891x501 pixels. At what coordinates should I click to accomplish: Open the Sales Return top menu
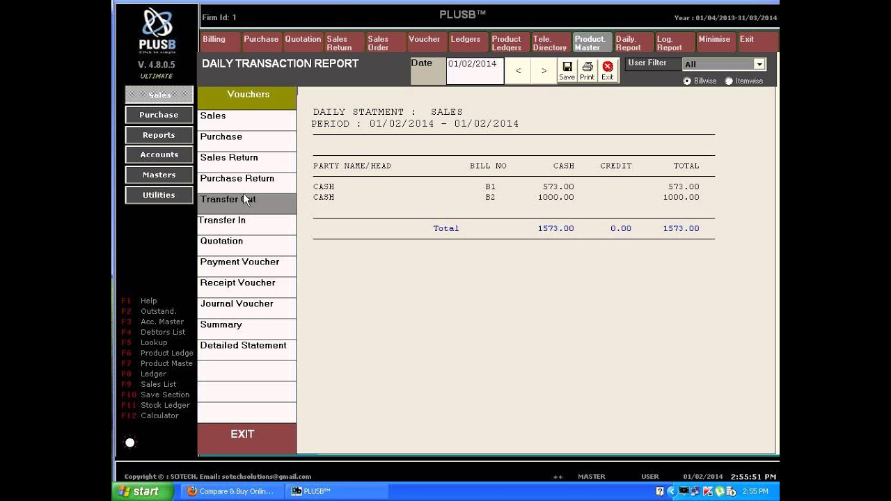(x=344, y=42)
